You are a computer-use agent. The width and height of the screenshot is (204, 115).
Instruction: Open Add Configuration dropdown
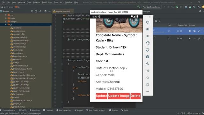pyautogui.click(x=151, y=7)
